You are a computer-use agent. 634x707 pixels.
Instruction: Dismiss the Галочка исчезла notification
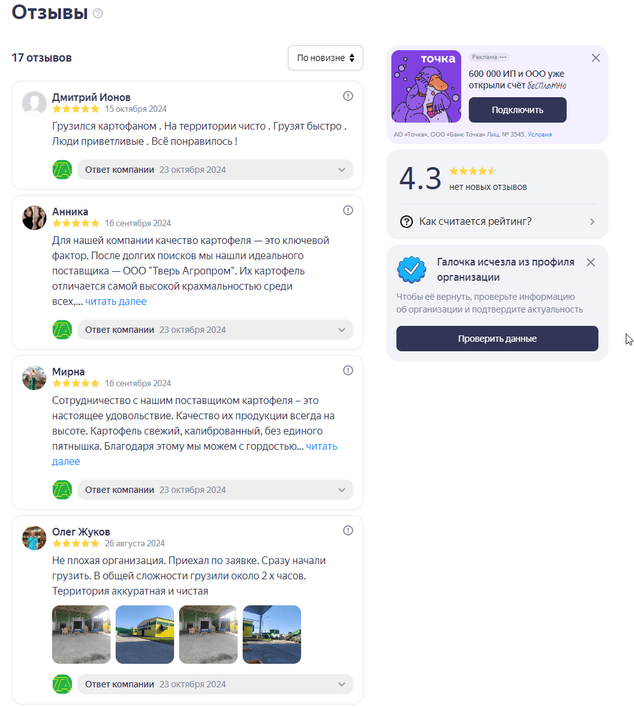[x=591, y=262]
